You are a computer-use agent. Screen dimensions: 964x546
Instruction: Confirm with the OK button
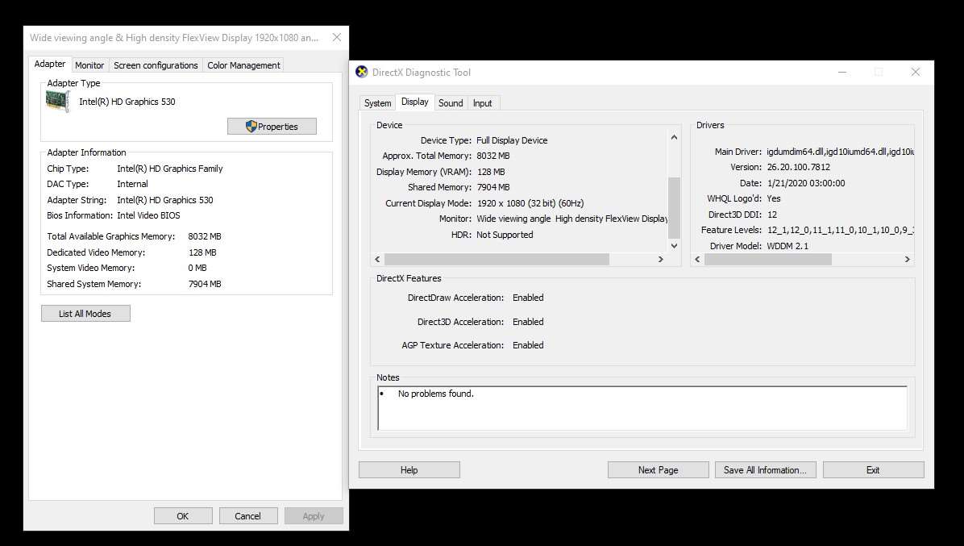pyautogui.click(x=183, y=516)
